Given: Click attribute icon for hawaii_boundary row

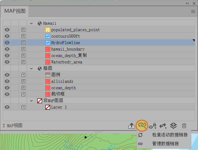Looking at the screenshot, I should pos(23,49).
